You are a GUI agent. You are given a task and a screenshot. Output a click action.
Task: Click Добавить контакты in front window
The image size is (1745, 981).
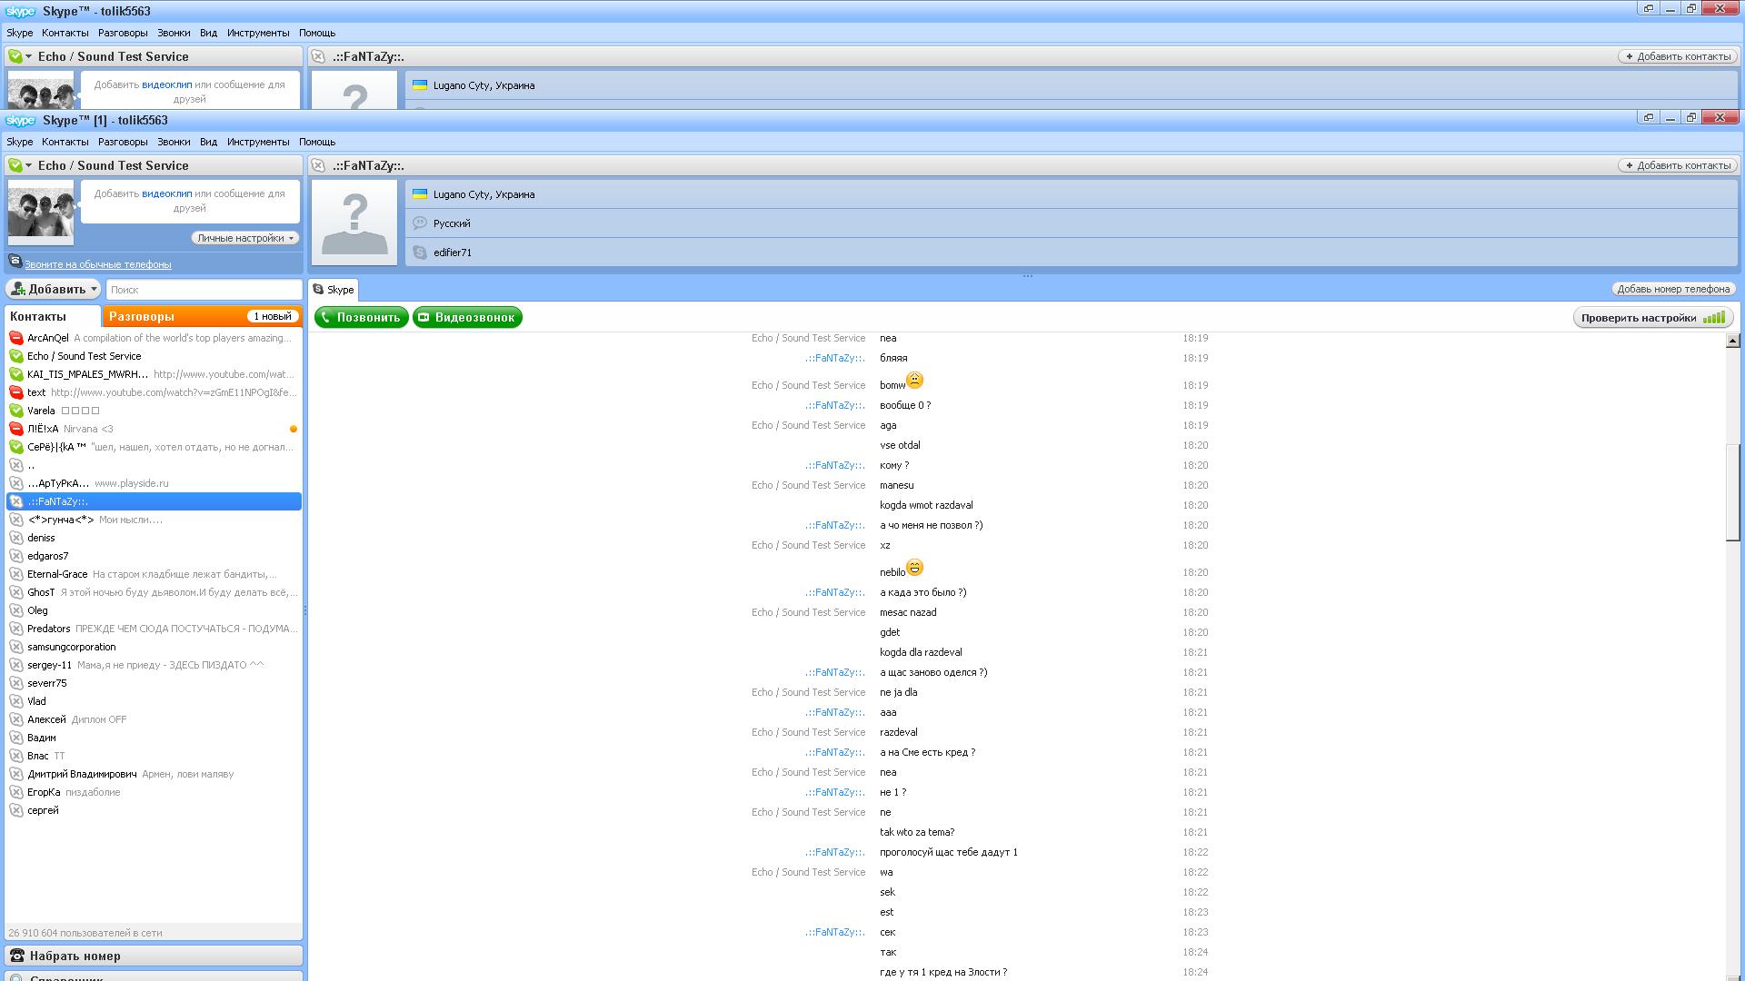pyautogui.click(x=1678, y=165)
